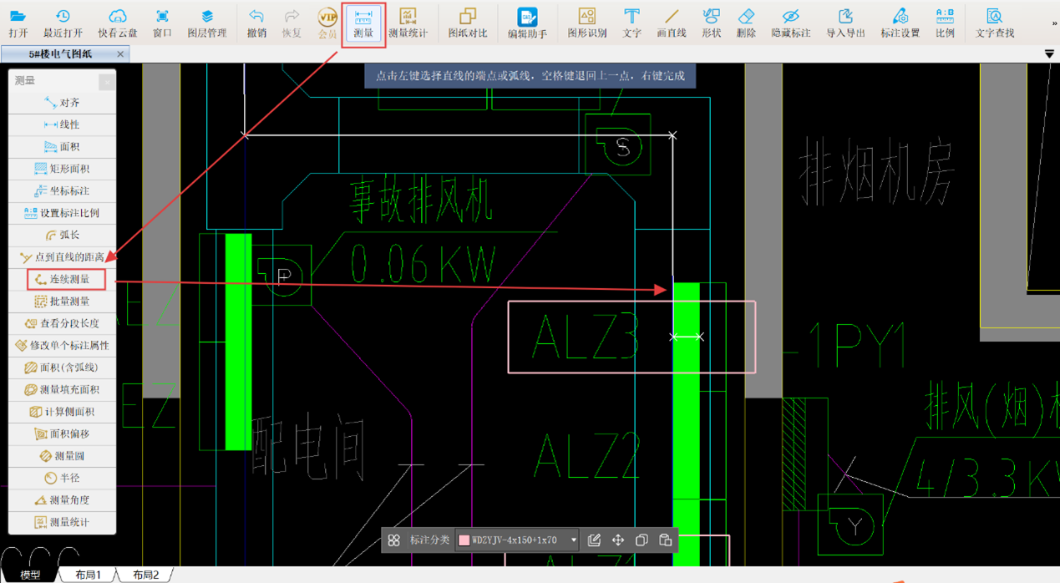This screenshot has height=583, width=1060.
Task: Expand the toolbar overflow chevron
Action: click(x=1054, y=23)
